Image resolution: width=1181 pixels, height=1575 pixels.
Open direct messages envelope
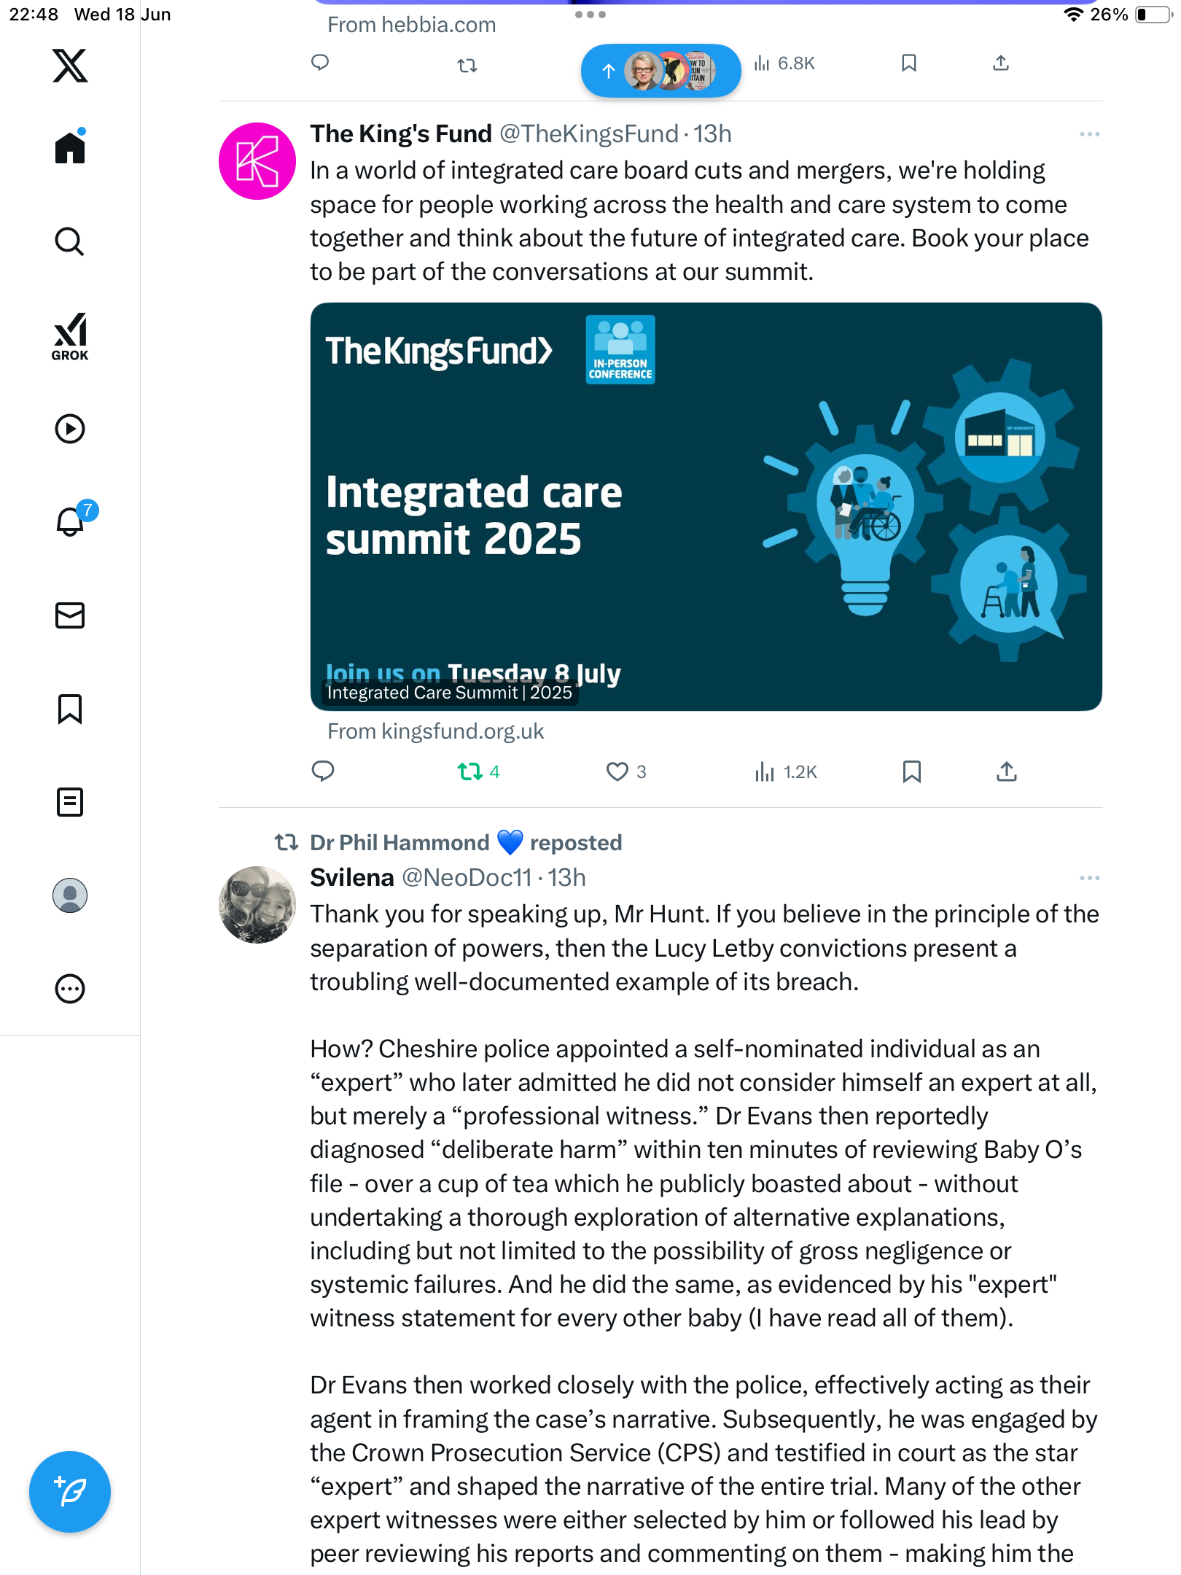[70, 615]
